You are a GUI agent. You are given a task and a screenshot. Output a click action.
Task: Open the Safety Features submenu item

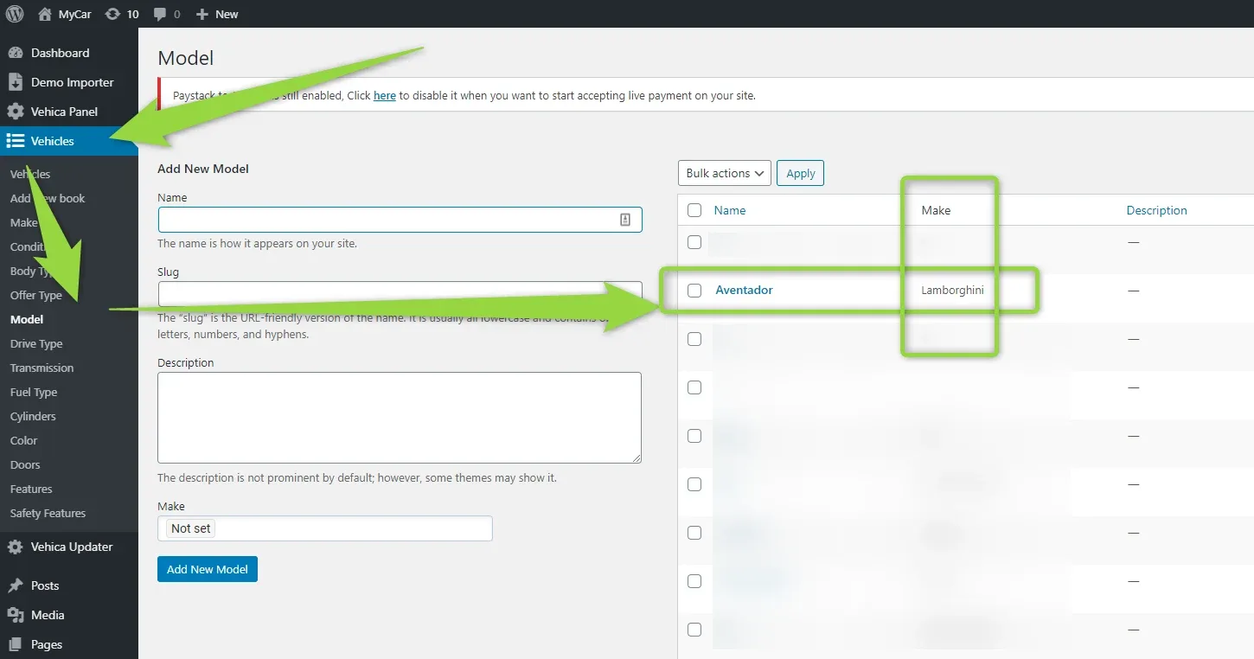48,513
